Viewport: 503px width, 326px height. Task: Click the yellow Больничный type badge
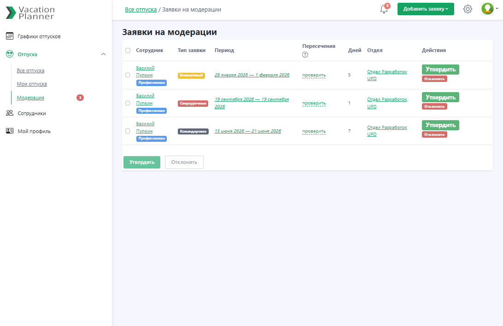[x=191, y=75]
